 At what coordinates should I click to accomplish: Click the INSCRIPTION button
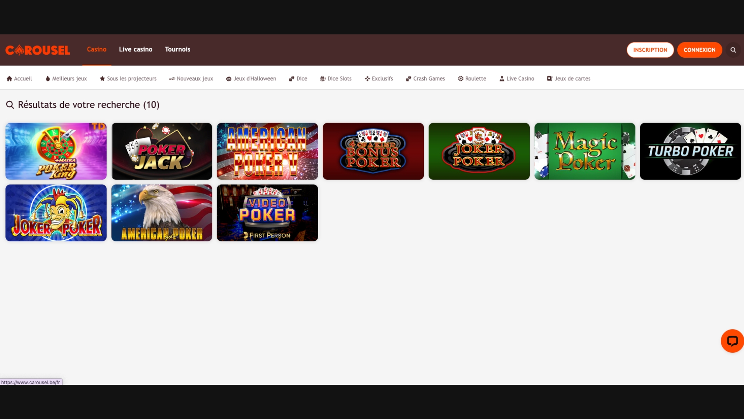650,50
